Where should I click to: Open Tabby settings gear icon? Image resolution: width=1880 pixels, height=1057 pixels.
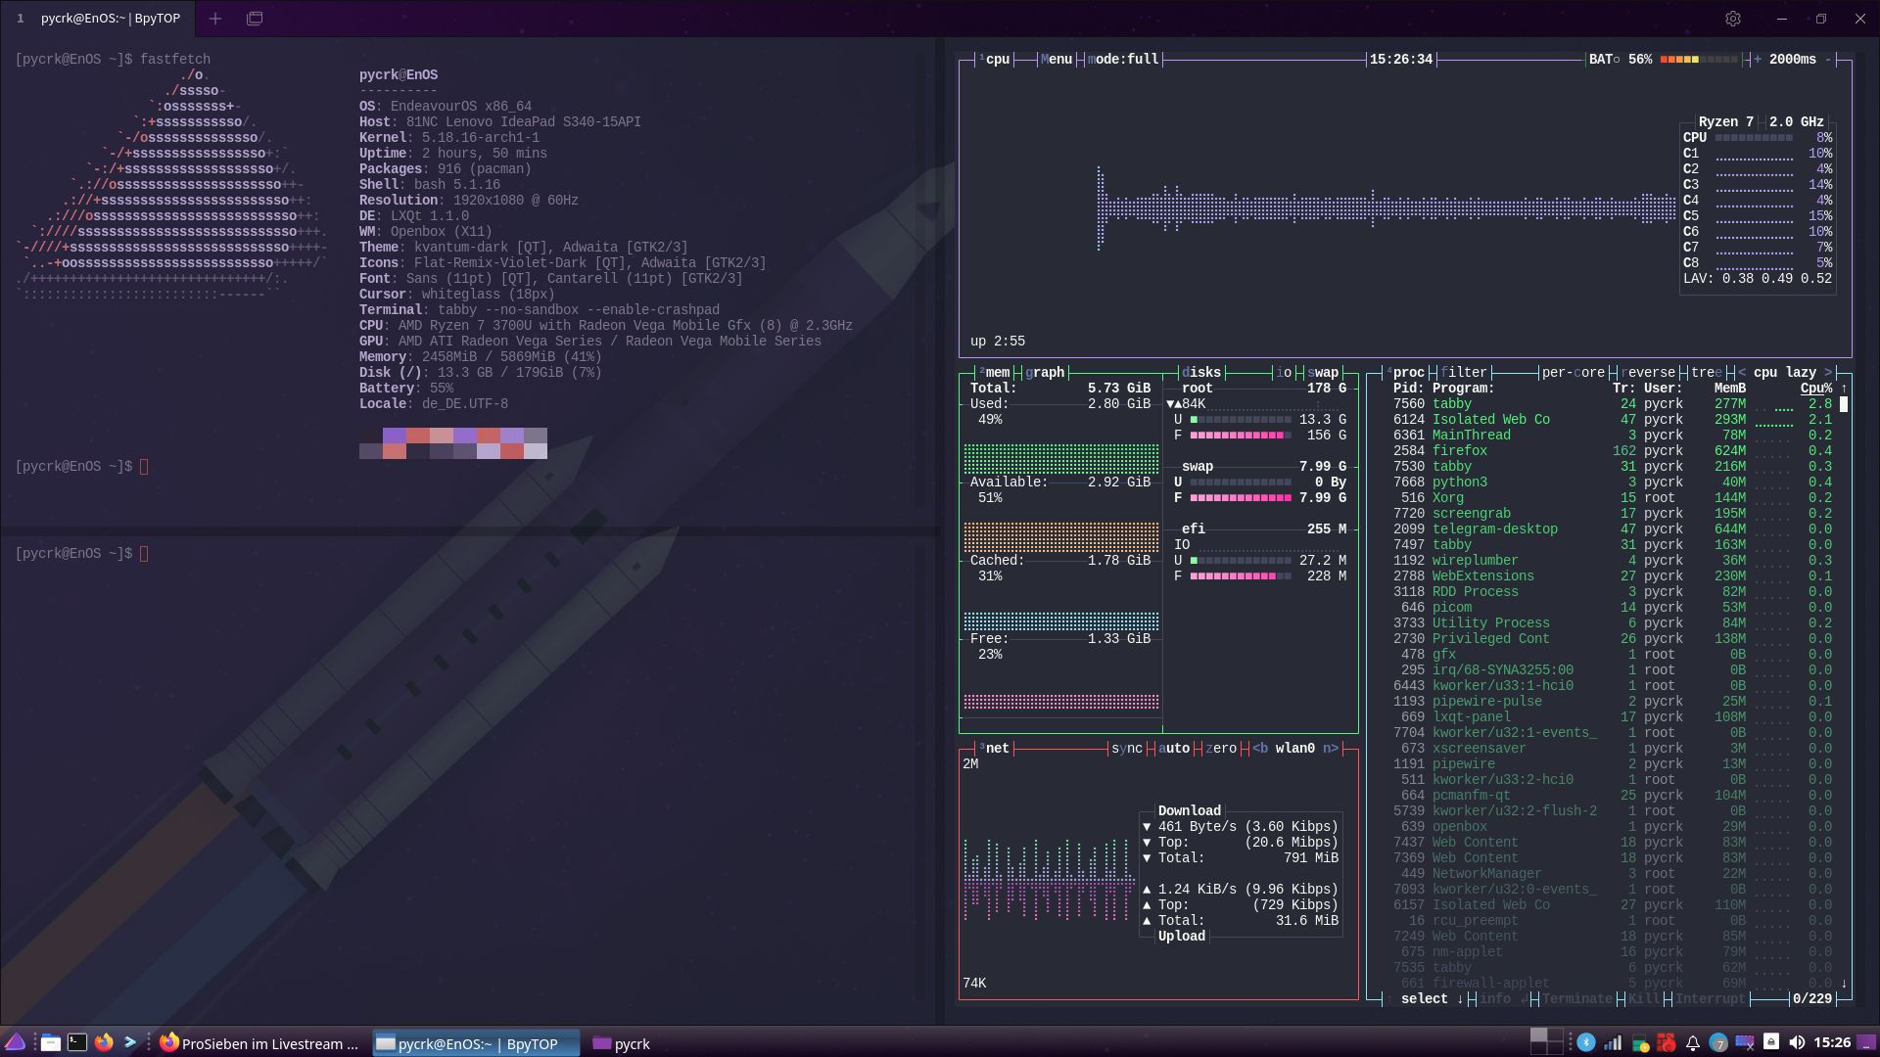tap(1733, 19)
